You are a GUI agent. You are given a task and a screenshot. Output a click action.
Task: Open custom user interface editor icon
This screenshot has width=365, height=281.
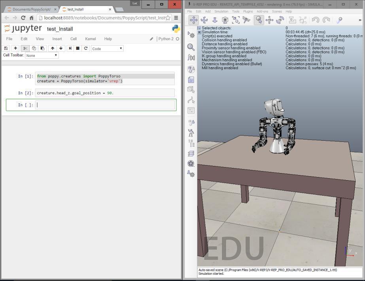[x=191, y=111]
